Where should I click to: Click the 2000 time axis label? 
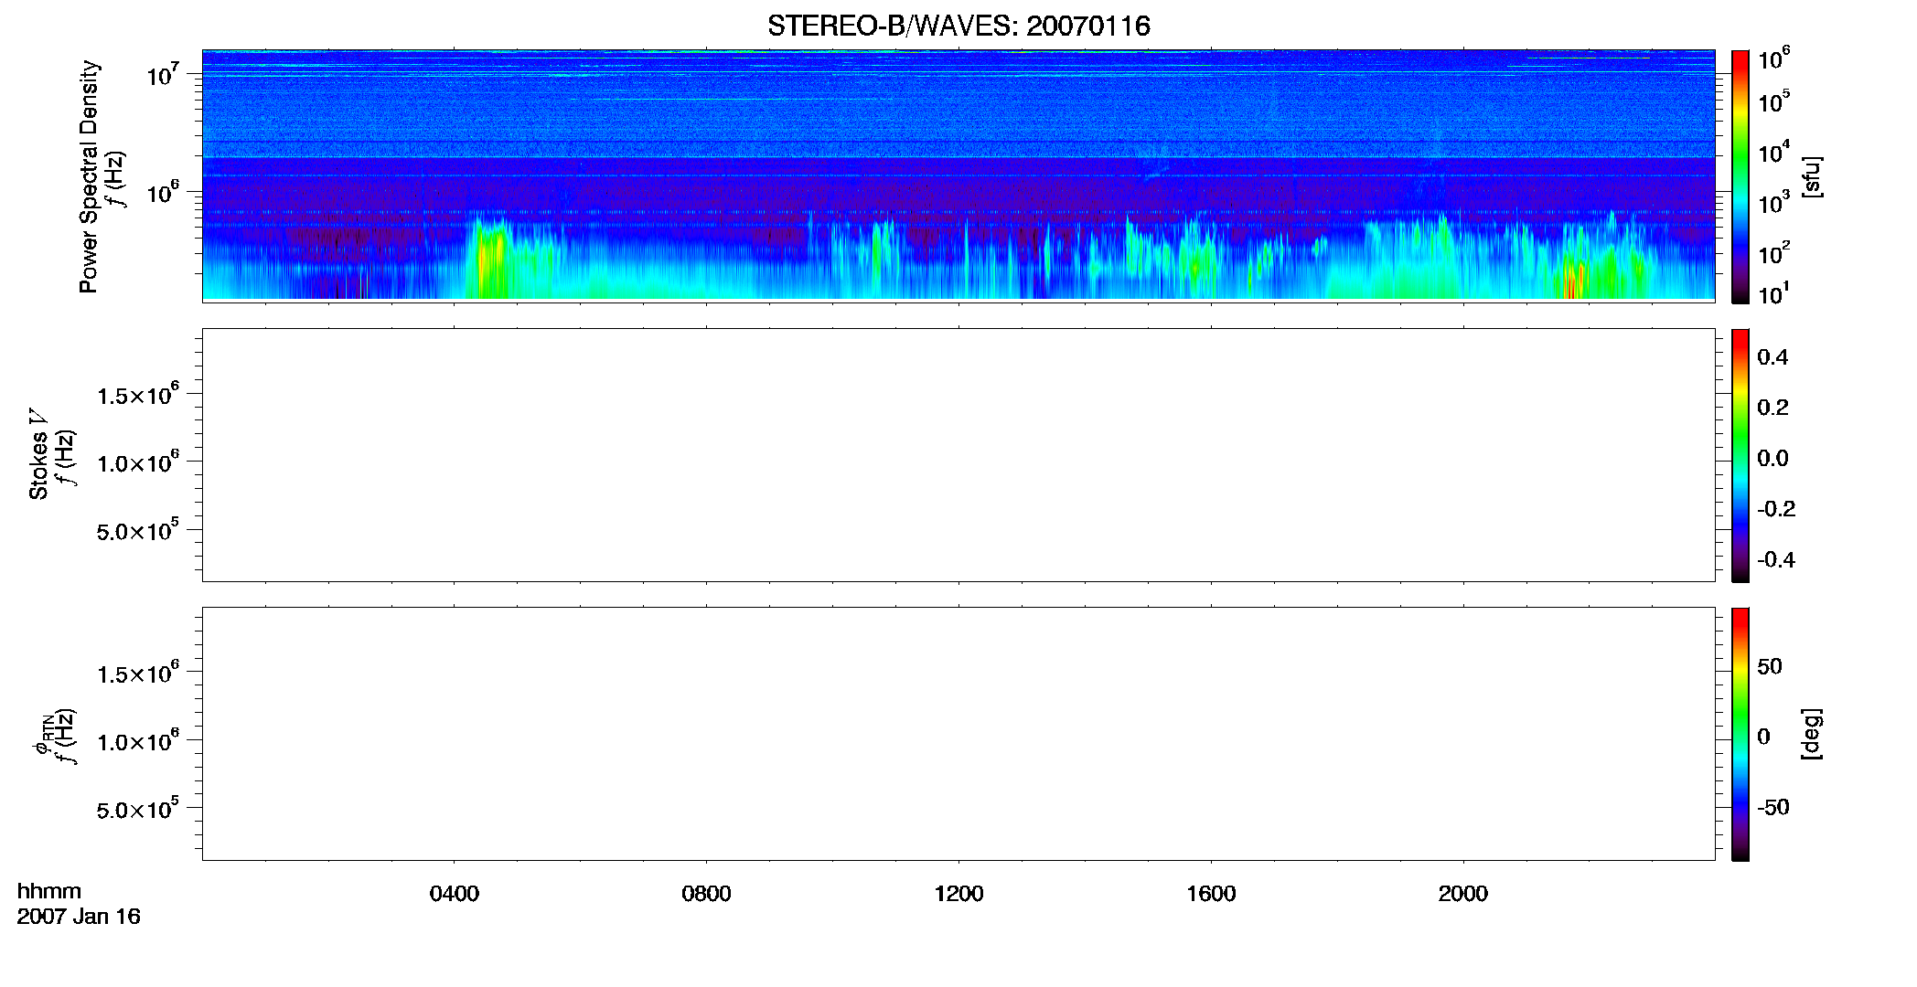click(x=1463, y=894)
